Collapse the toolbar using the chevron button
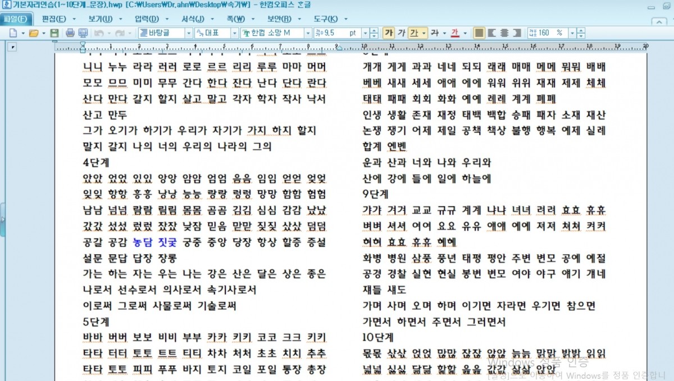The height and width of the screenshot is (381, 674). (x=659, y=21)
